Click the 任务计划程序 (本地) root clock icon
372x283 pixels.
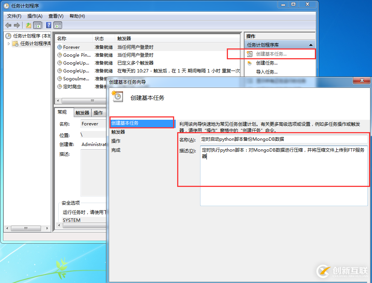(x=8, y=36)
